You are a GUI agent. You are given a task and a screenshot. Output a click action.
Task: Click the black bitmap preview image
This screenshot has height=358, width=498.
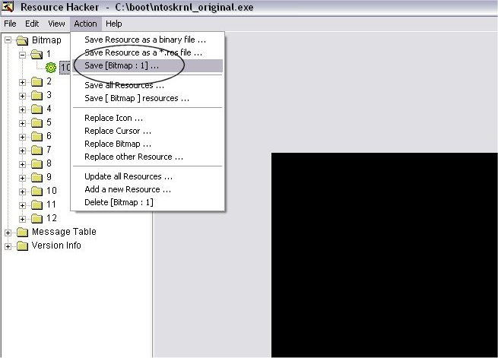tap(384, 255)
